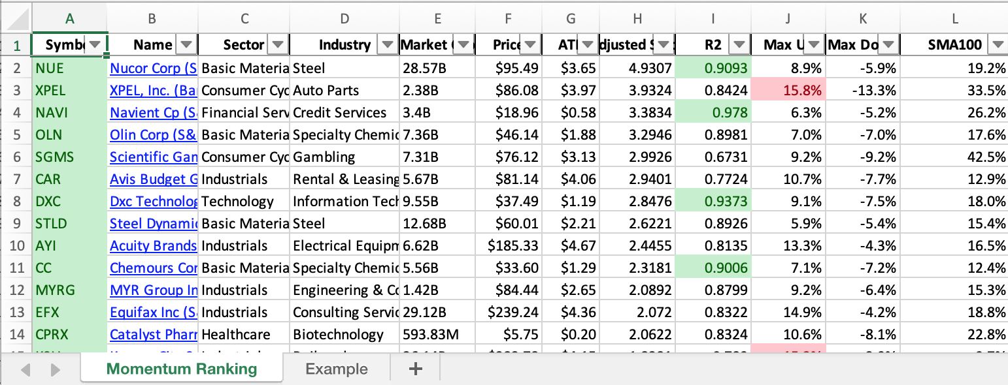This screenshot has width=1008, height=385.
Task: Add a new sheet with plus icon
Action: (x=415, y=369)
